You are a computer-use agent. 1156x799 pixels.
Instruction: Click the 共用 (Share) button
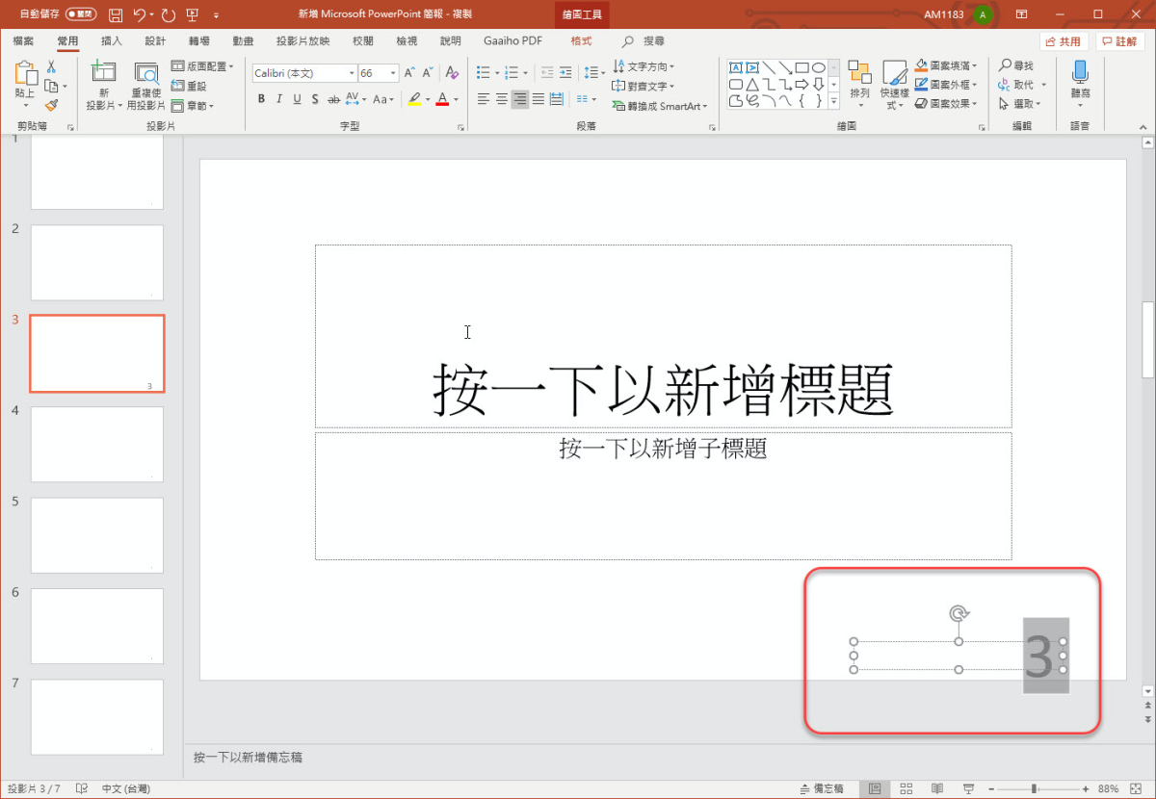(1064, 41)
